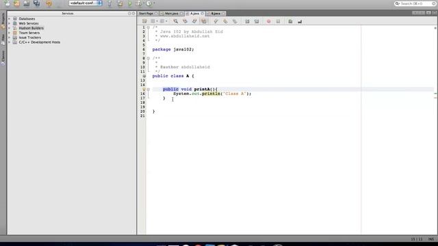The image size is (438, 246).
Task: Click the Open Project toolbar icon
Action: [x=27, y=3]
